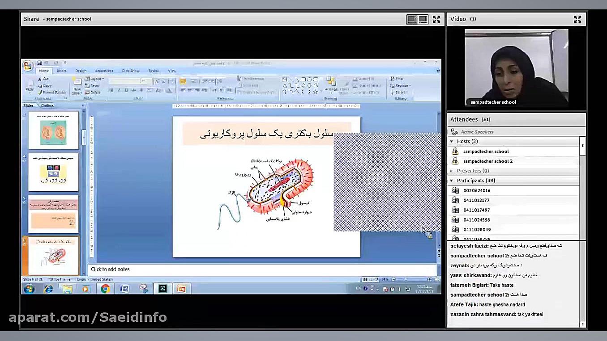Open PowerPoint Help question mark icon
Viewport: 607px width, 341px height.
pyautogui.click(x=437, y=71)
